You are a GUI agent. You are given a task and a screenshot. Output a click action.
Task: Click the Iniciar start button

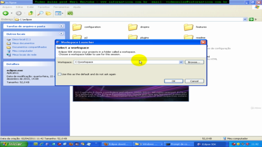14,144
